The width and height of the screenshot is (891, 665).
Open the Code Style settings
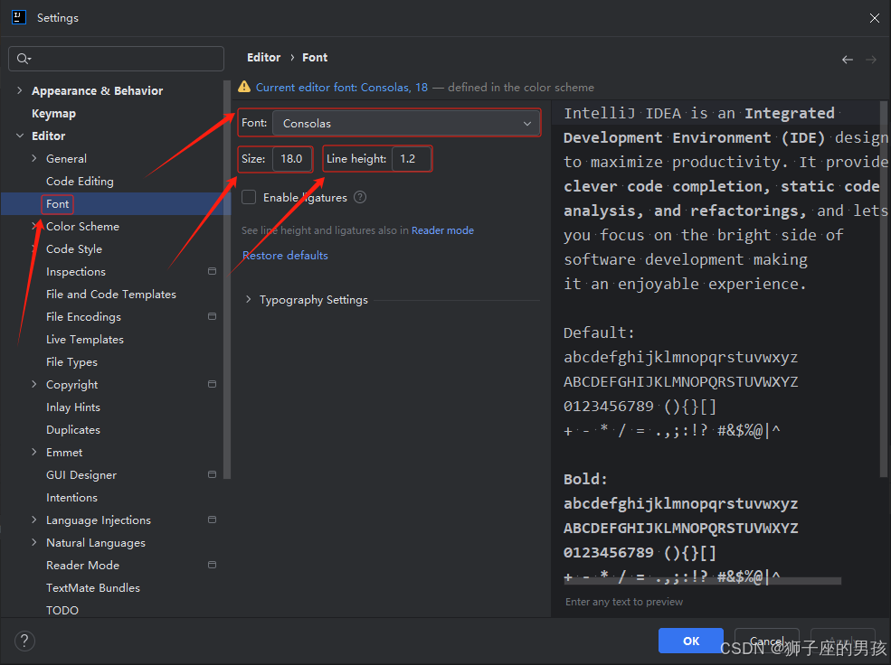tap(74, 249)
